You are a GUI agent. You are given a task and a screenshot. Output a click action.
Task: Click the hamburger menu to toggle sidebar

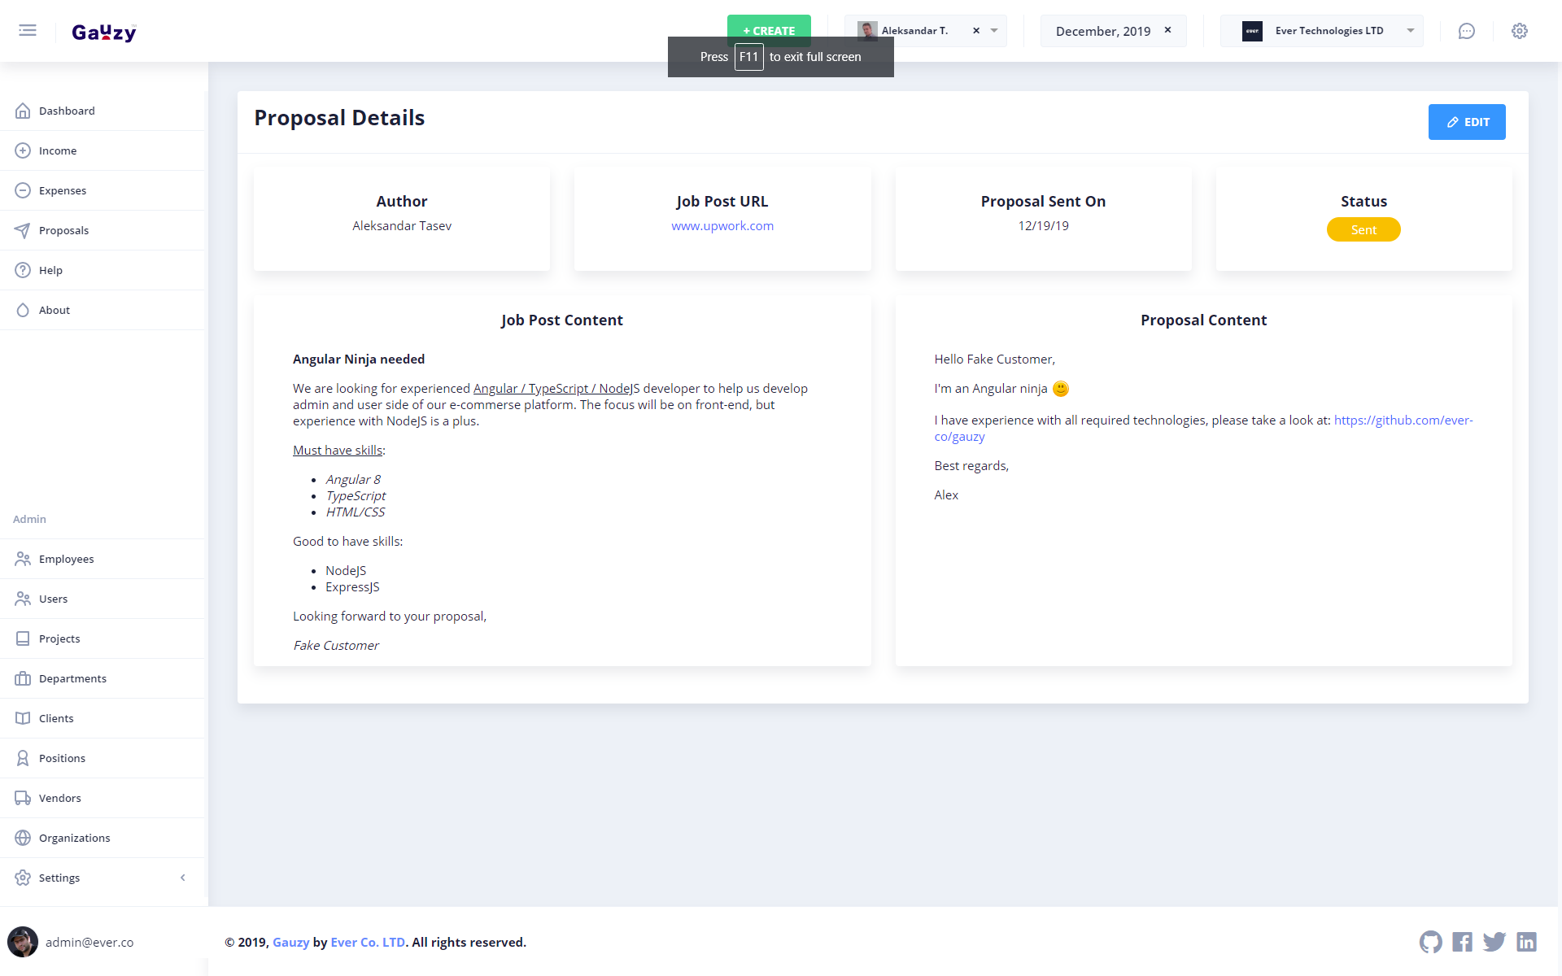27,30
